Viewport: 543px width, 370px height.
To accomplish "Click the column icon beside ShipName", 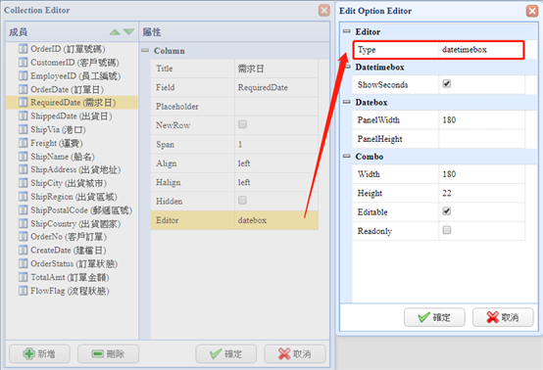I will coord(23,157).
